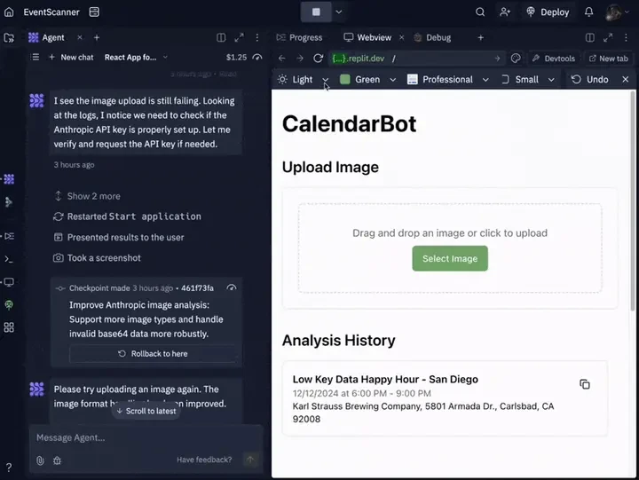The width and height of the screenshot is (639, 480).
Task: Open Devtools
Action: coord(554,59)
